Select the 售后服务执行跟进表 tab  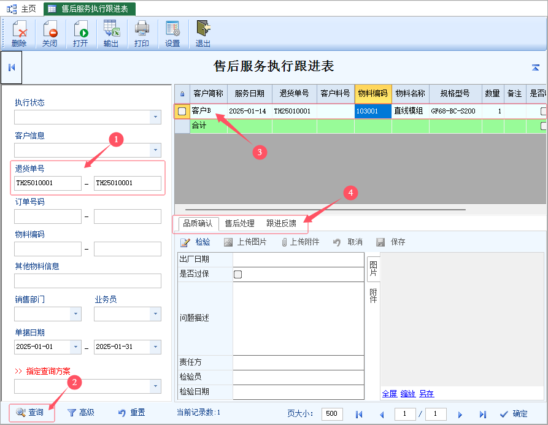tap(90, 9)
